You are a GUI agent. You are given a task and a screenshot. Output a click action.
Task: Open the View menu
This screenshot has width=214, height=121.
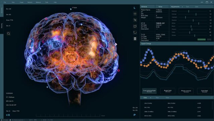click(x=13, y=2)
